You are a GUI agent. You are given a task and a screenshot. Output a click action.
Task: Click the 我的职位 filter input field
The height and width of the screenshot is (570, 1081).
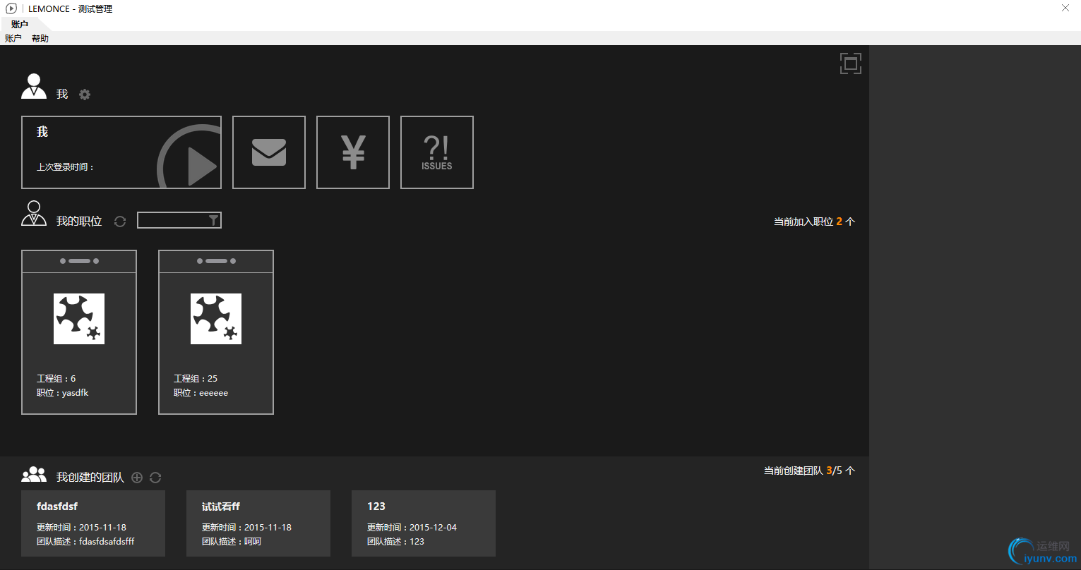point(179,221)
